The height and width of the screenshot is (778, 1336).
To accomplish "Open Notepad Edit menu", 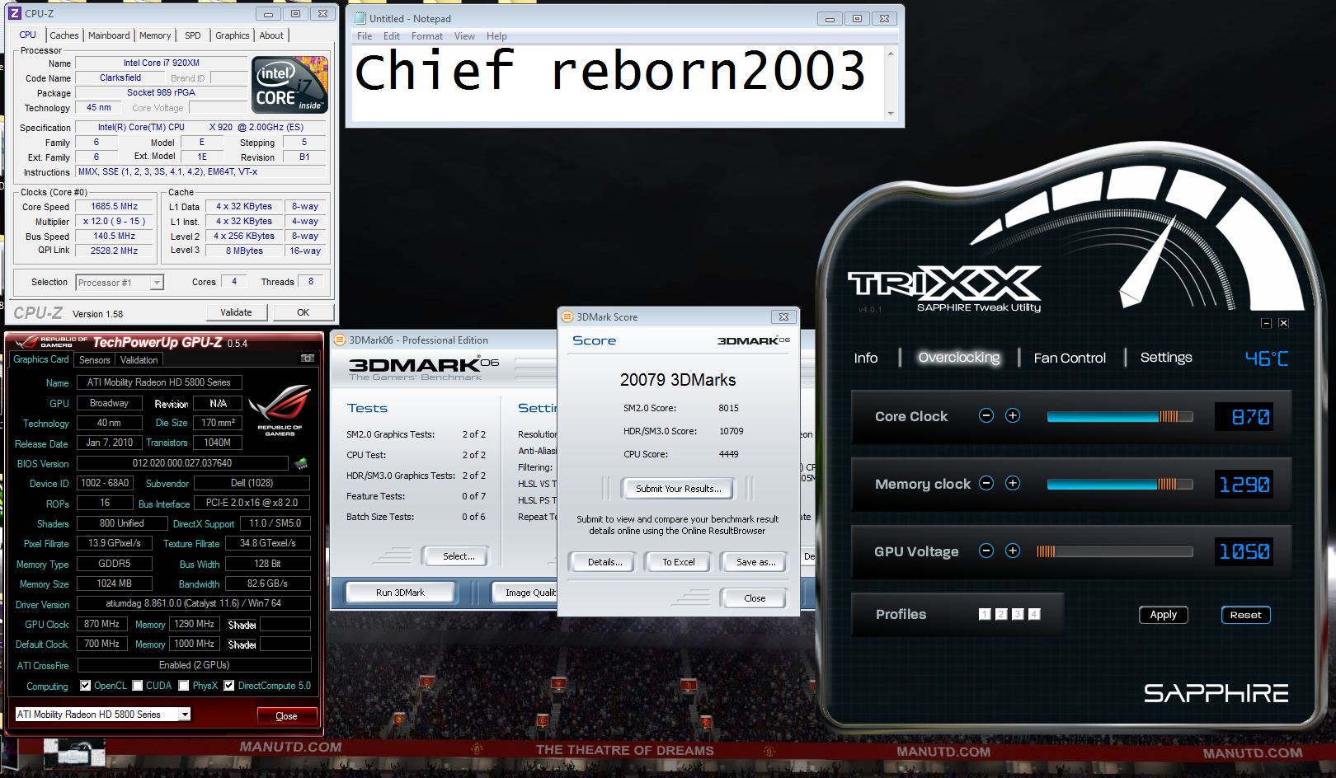I will pyautogui.click(x=392, y=36).
